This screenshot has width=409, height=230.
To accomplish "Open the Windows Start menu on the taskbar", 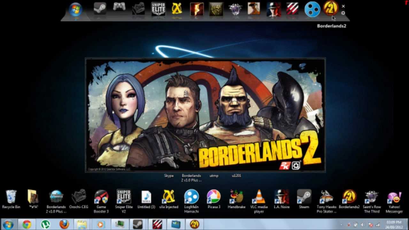I will click(x=8, y=224).
